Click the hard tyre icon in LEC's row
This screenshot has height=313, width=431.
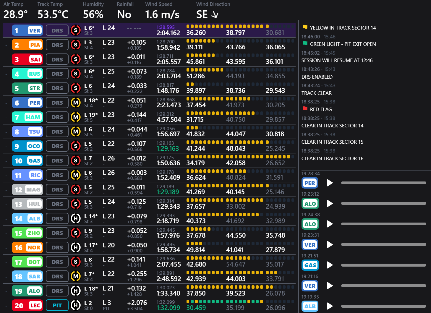click(76, 305)
